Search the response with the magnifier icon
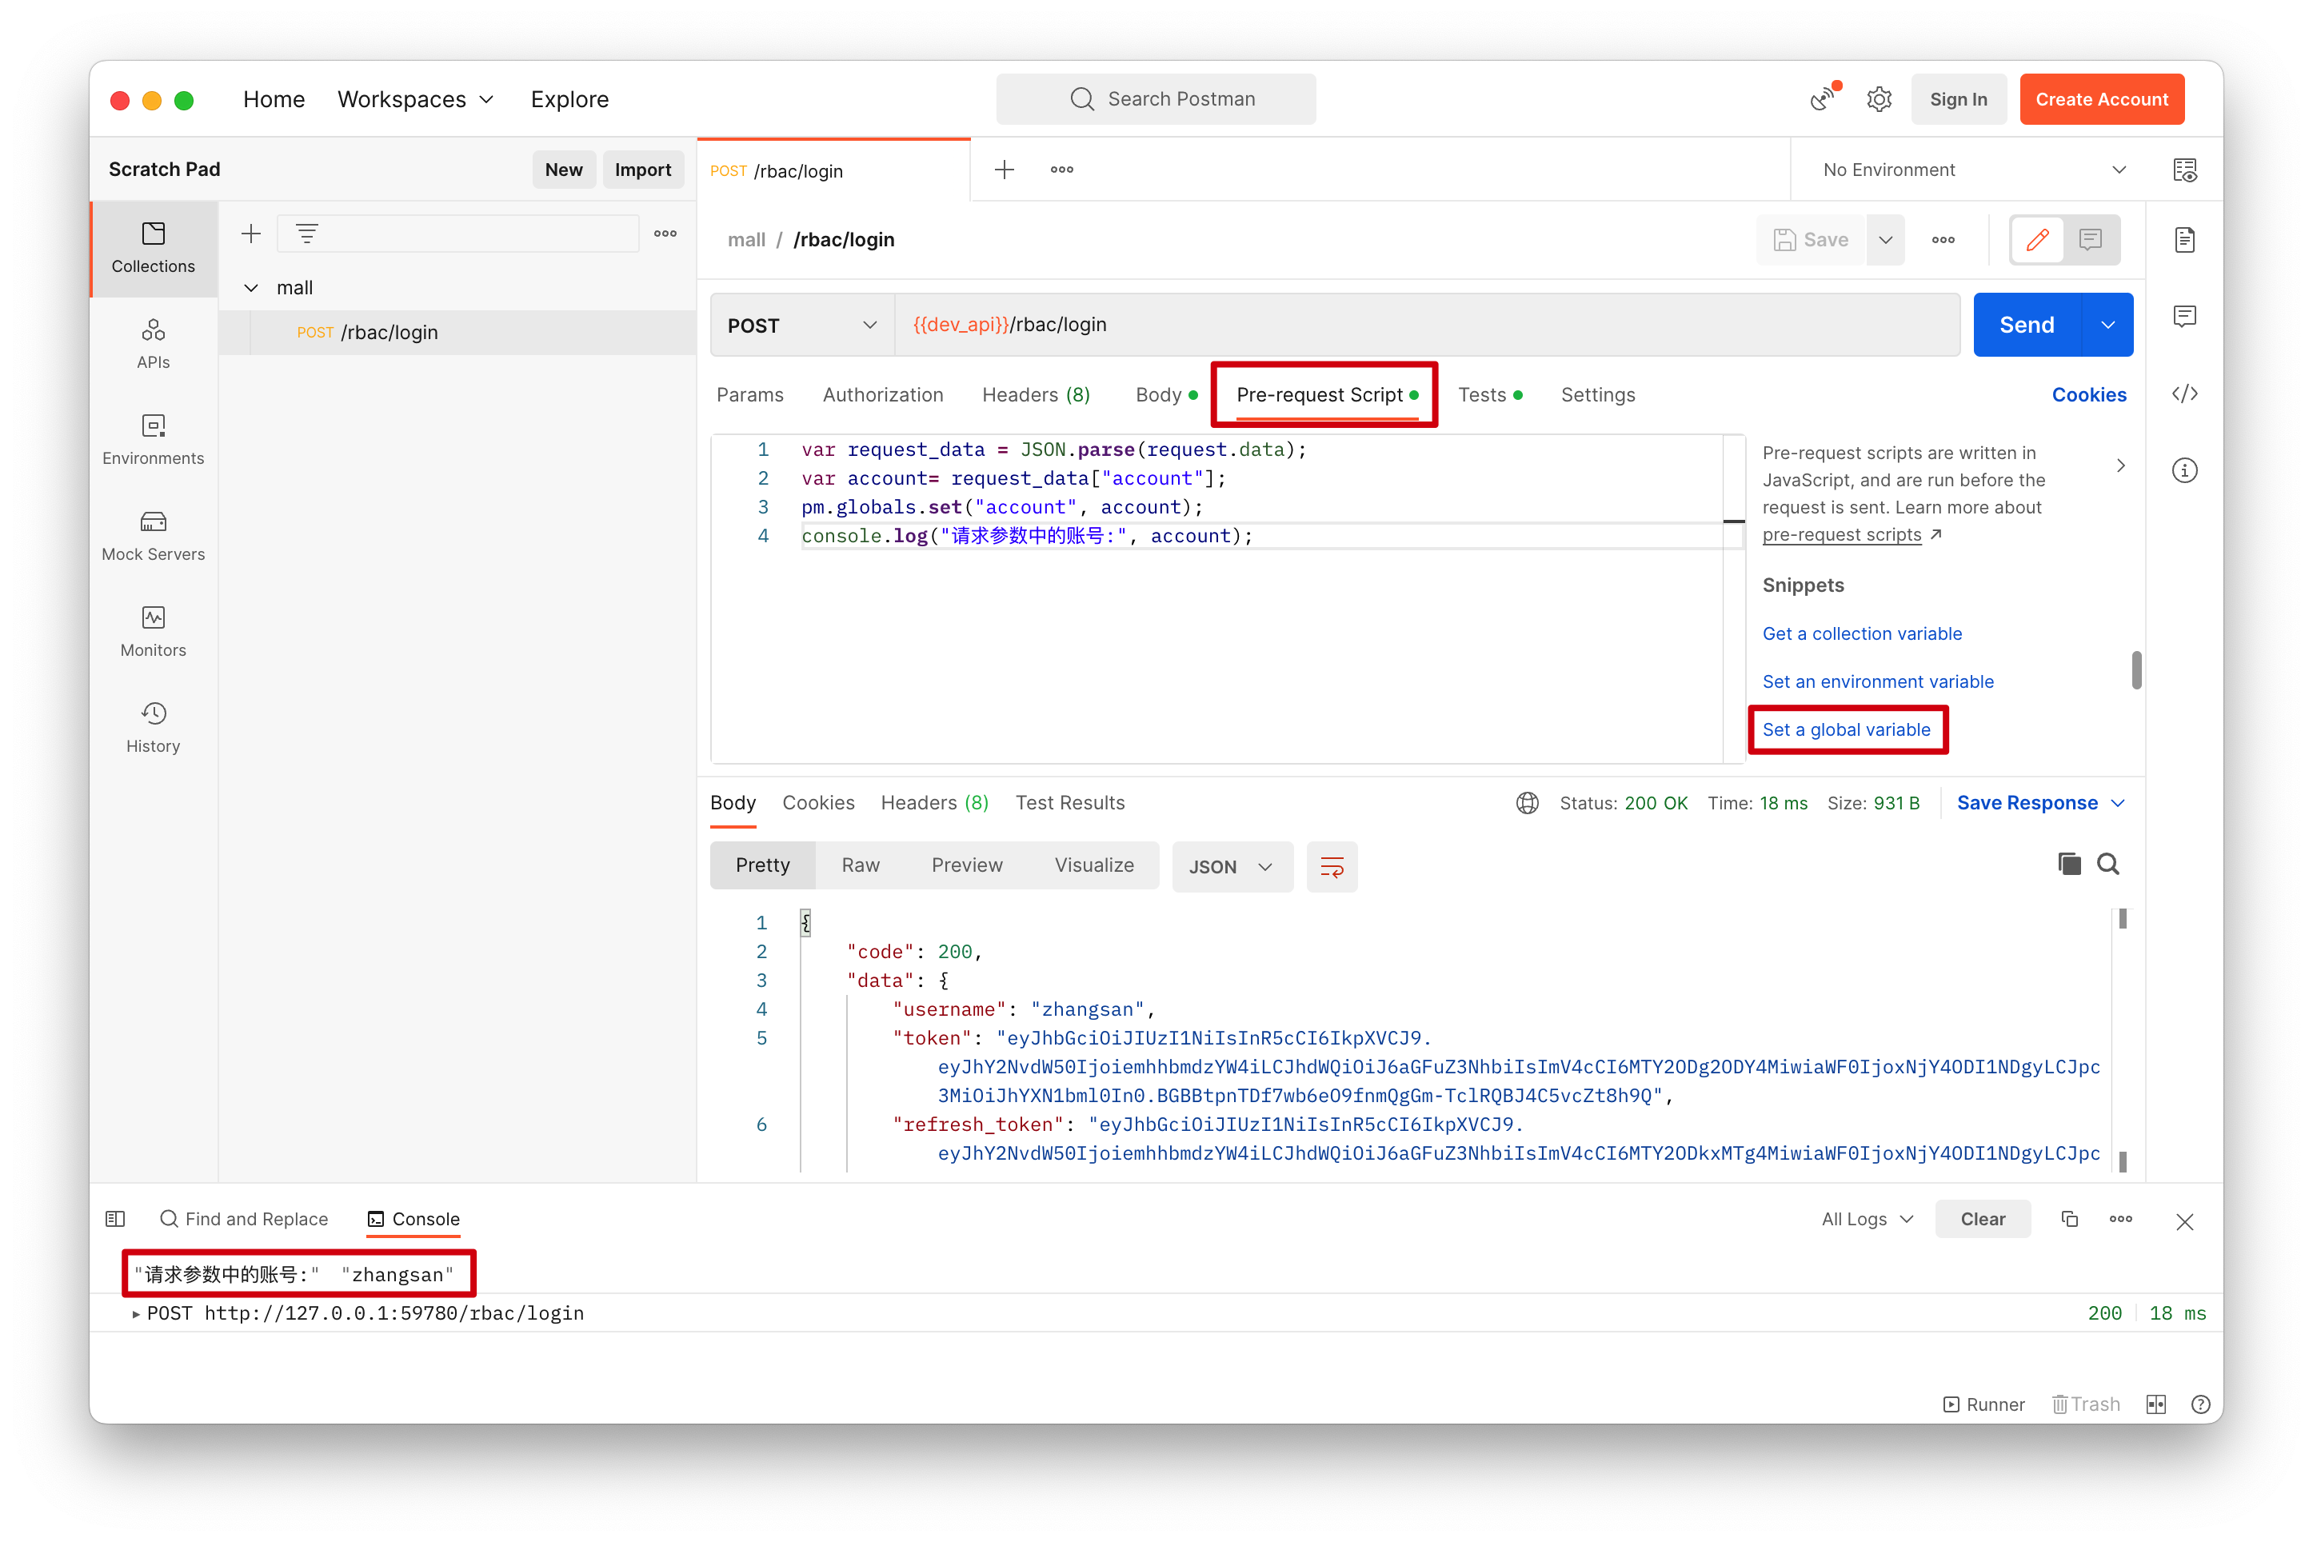Image resolution: width=2313 pixels, height=1542 pixels. point(2107,865)
